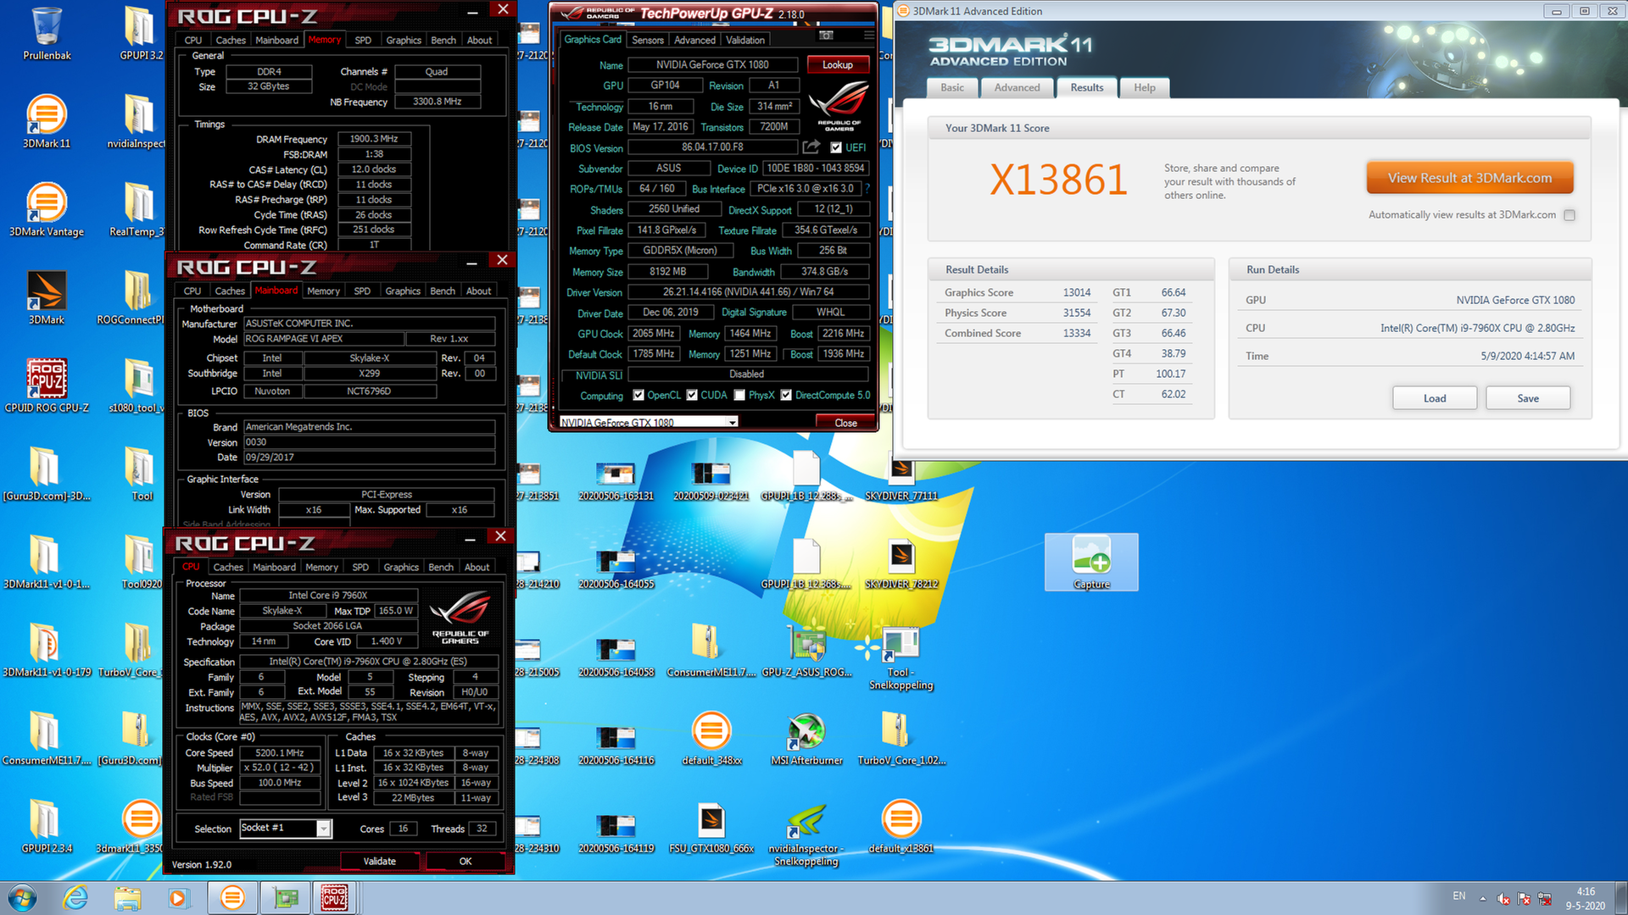1628x915 pixels.
Task: Toggle the PhysX checkbox
Action: pyautogui.click(x=739, y=395)
